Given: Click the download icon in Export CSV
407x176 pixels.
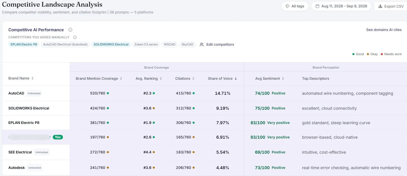Looking at the screenshot, I should click(380, 6).
